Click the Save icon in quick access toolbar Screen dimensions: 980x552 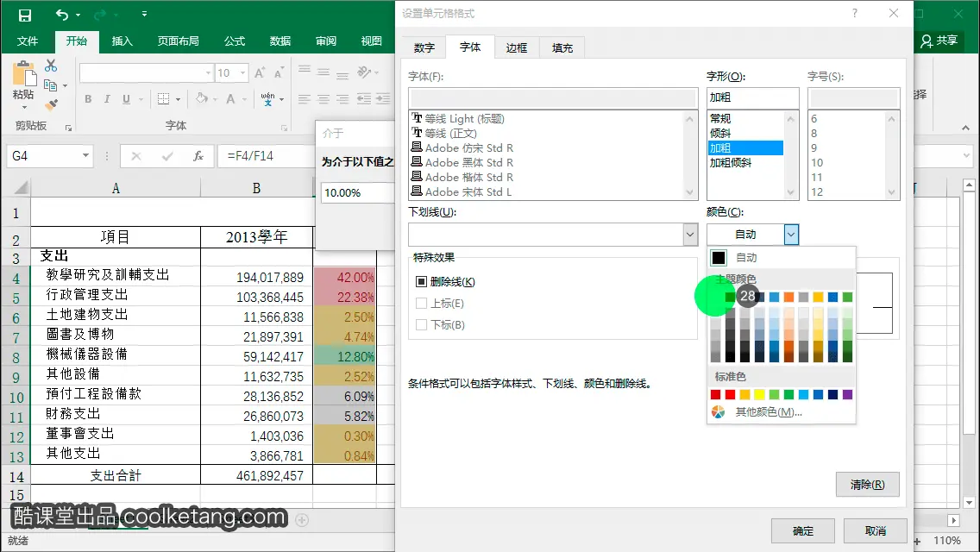[x=24, y=15]
